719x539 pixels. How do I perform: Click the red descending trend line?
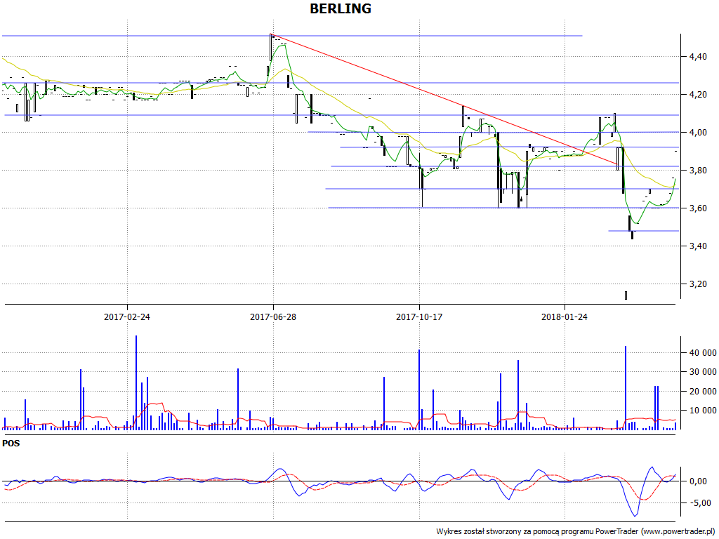click(444, 98)
